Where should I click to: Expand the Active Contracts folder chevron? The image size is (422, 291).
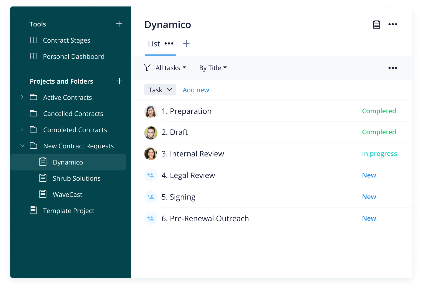click(x=22, y=97)
